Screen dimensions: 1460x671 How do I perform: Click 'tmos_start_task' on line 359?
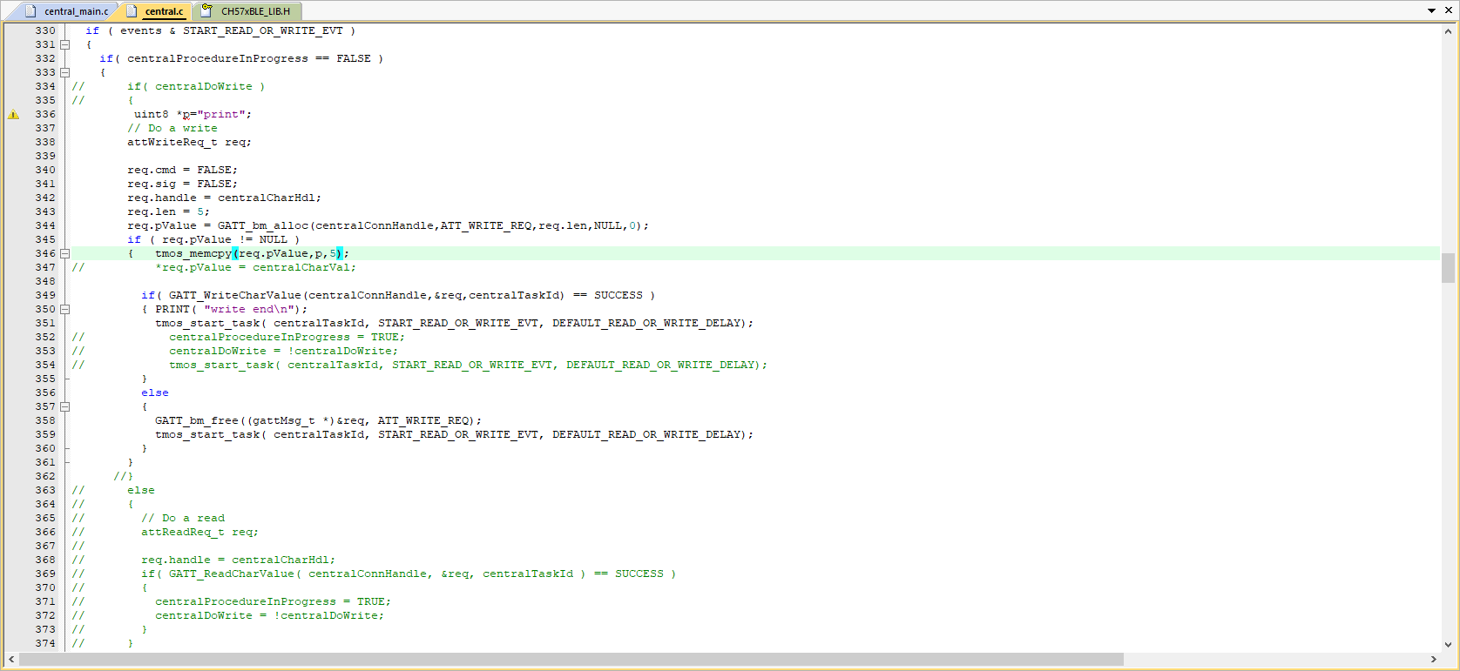tap(207, 434)
